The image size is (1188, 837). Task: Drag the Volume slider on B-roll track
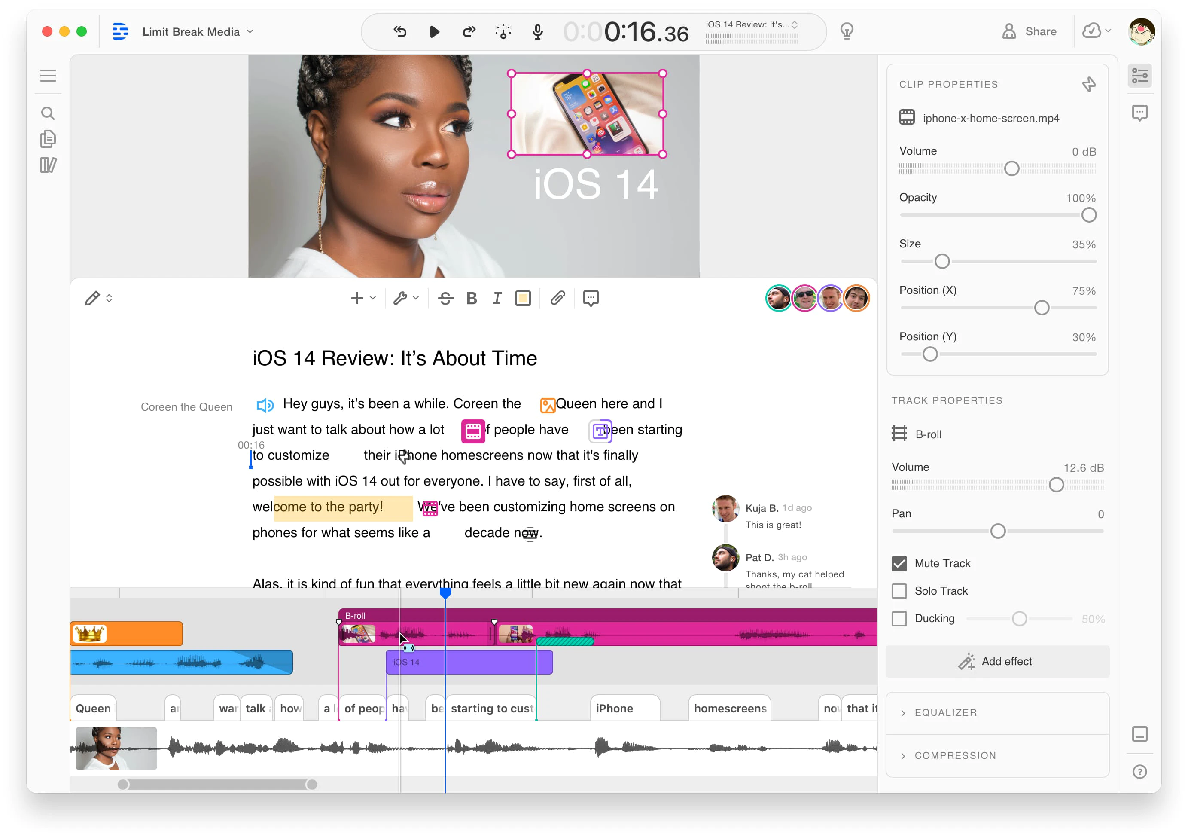1057,485
